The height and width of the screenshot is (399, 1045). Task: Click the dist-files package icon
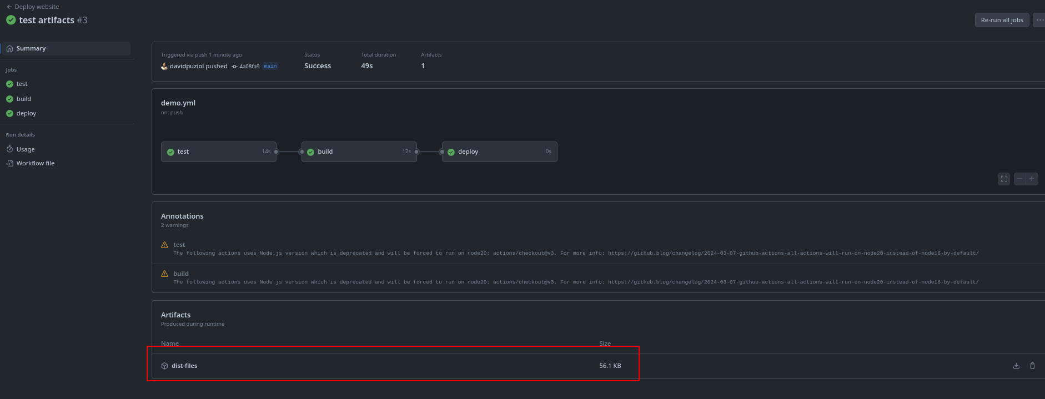pos(164,366)
